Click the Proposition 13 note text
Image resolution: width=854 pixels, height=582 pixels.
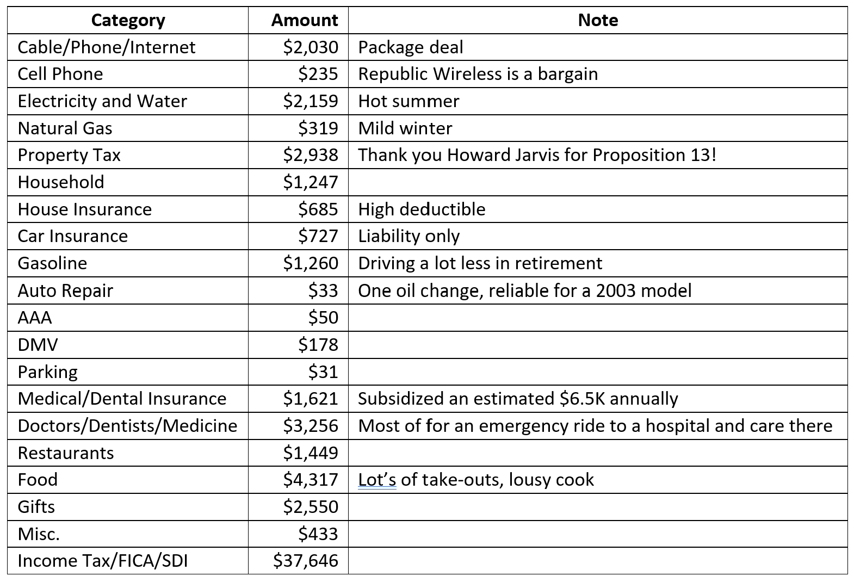coord(537,155)
